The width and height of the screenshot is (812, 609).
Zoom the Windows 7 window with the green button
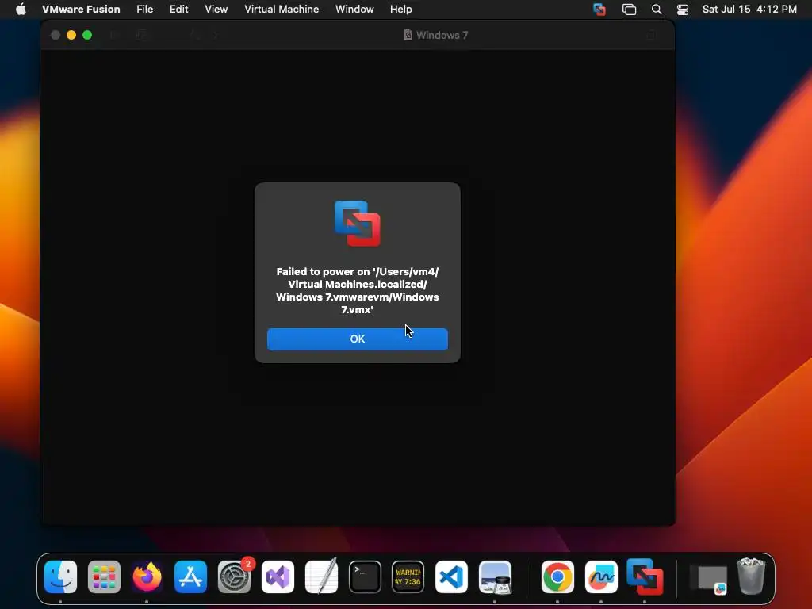[x=87, y=35]
